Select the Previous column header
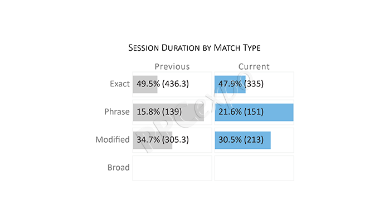389x223 pixels. (x=172, y=66)
